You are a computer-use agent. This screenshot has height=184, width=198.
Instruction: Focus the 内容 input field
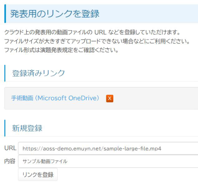(108, 161)
